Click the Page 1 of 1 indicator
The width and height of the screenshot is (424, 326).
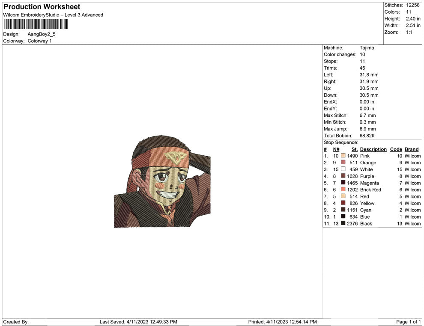pos(408,322)
